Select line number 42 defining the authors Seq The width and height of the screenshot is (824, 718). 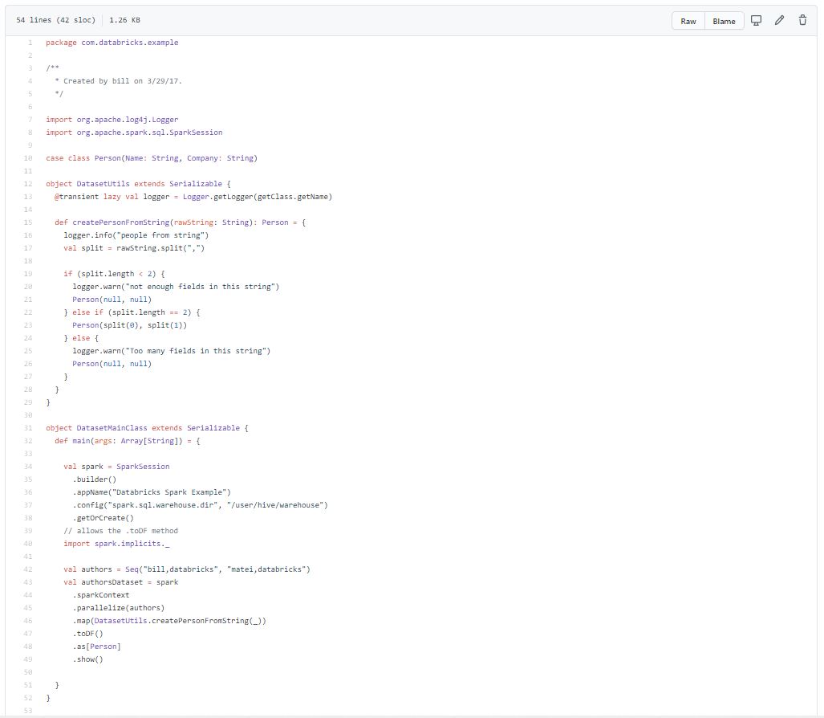tap(27, 569)
